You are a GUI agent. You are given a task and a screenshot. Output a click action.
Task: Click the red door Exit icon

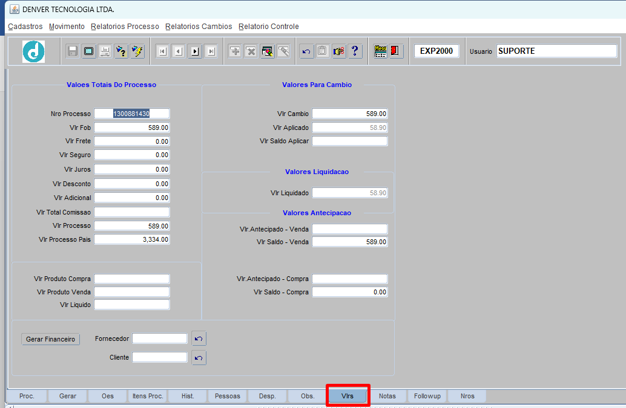click(x=396, y=51)
